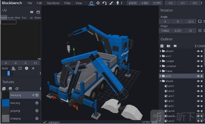This screenshot has width=205, height=124.
Task: Hide the shovel group via eye icon
Action: (x=198, y=81)
